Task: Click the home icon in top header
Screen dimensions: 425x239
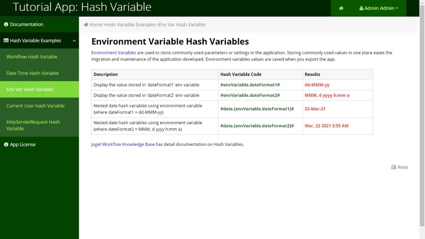Action: pyautogui.click(x=341, y=8)
